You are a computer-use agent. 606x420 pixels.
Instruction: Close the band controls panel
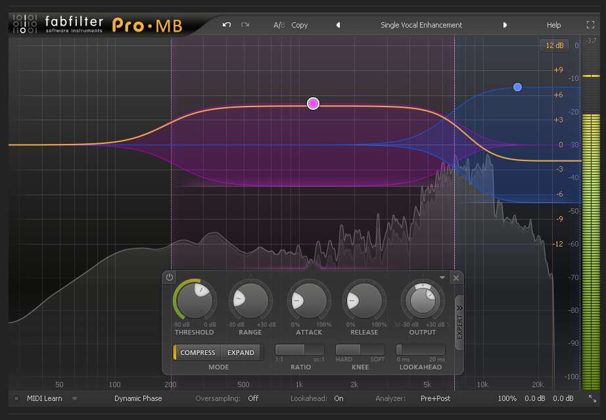pyautogui.click(x=456, y=278)
